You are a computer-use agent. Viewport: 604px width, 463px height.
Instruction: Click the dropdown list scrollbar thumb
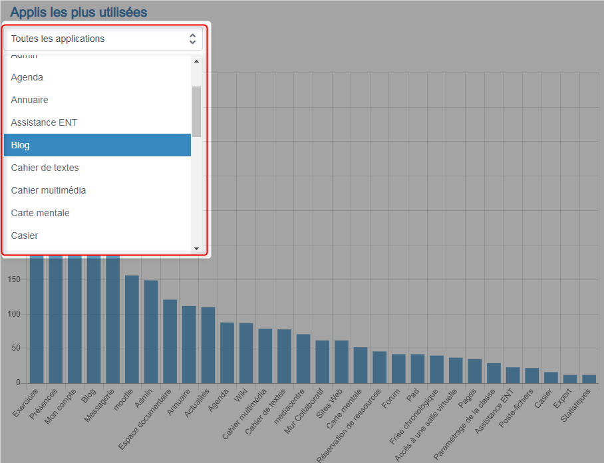click(x=196, y=111)
